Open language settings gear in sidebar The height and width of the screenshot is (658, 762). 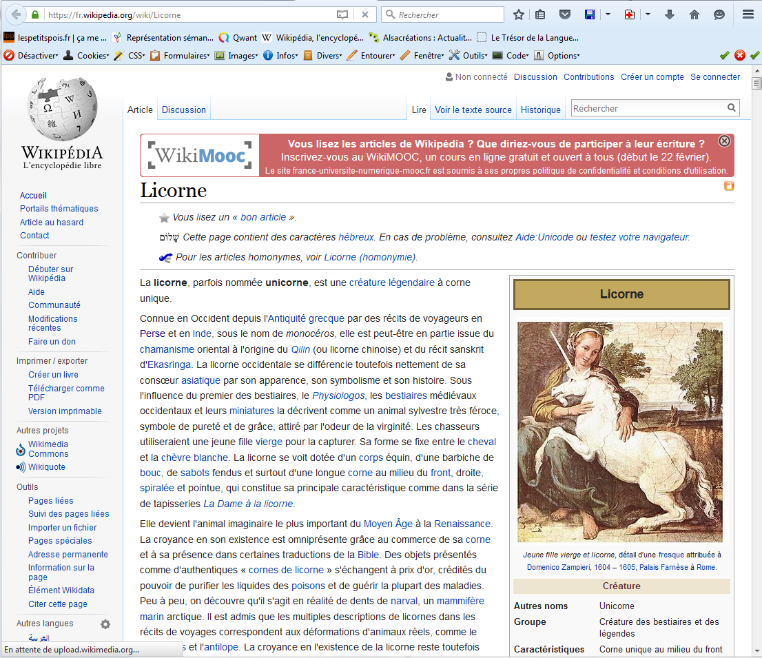tap(105, 624)
